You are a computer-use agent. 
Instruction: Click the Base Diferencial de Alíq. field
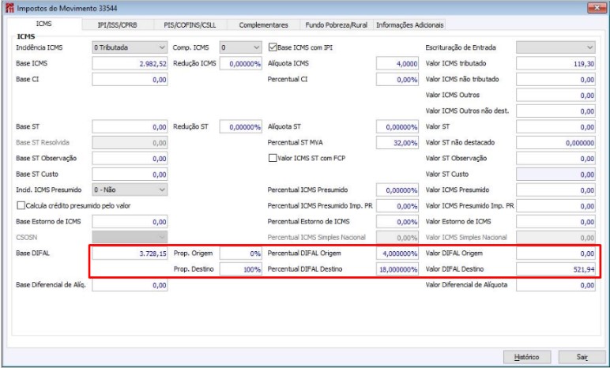point(130,285)
